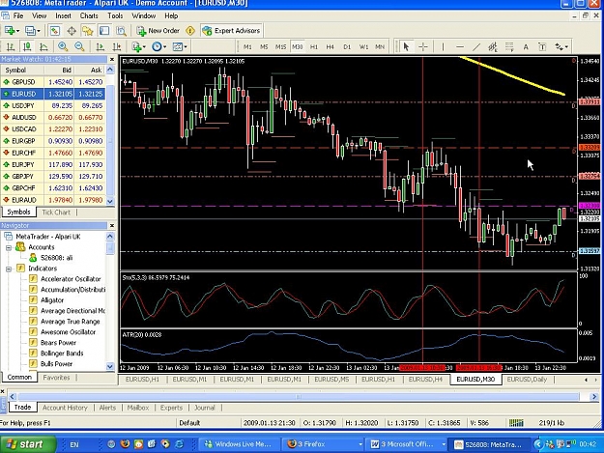Open the Strategy Tester icon
Viewport: 604px width, 453px height.
pyautogui.click(x=121, y=30)
